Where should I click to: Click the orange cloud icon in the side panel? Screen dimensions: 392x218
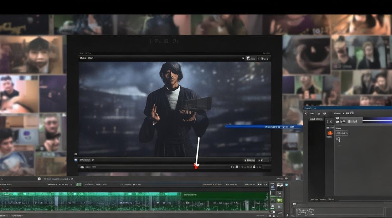[x=330, y=133]
